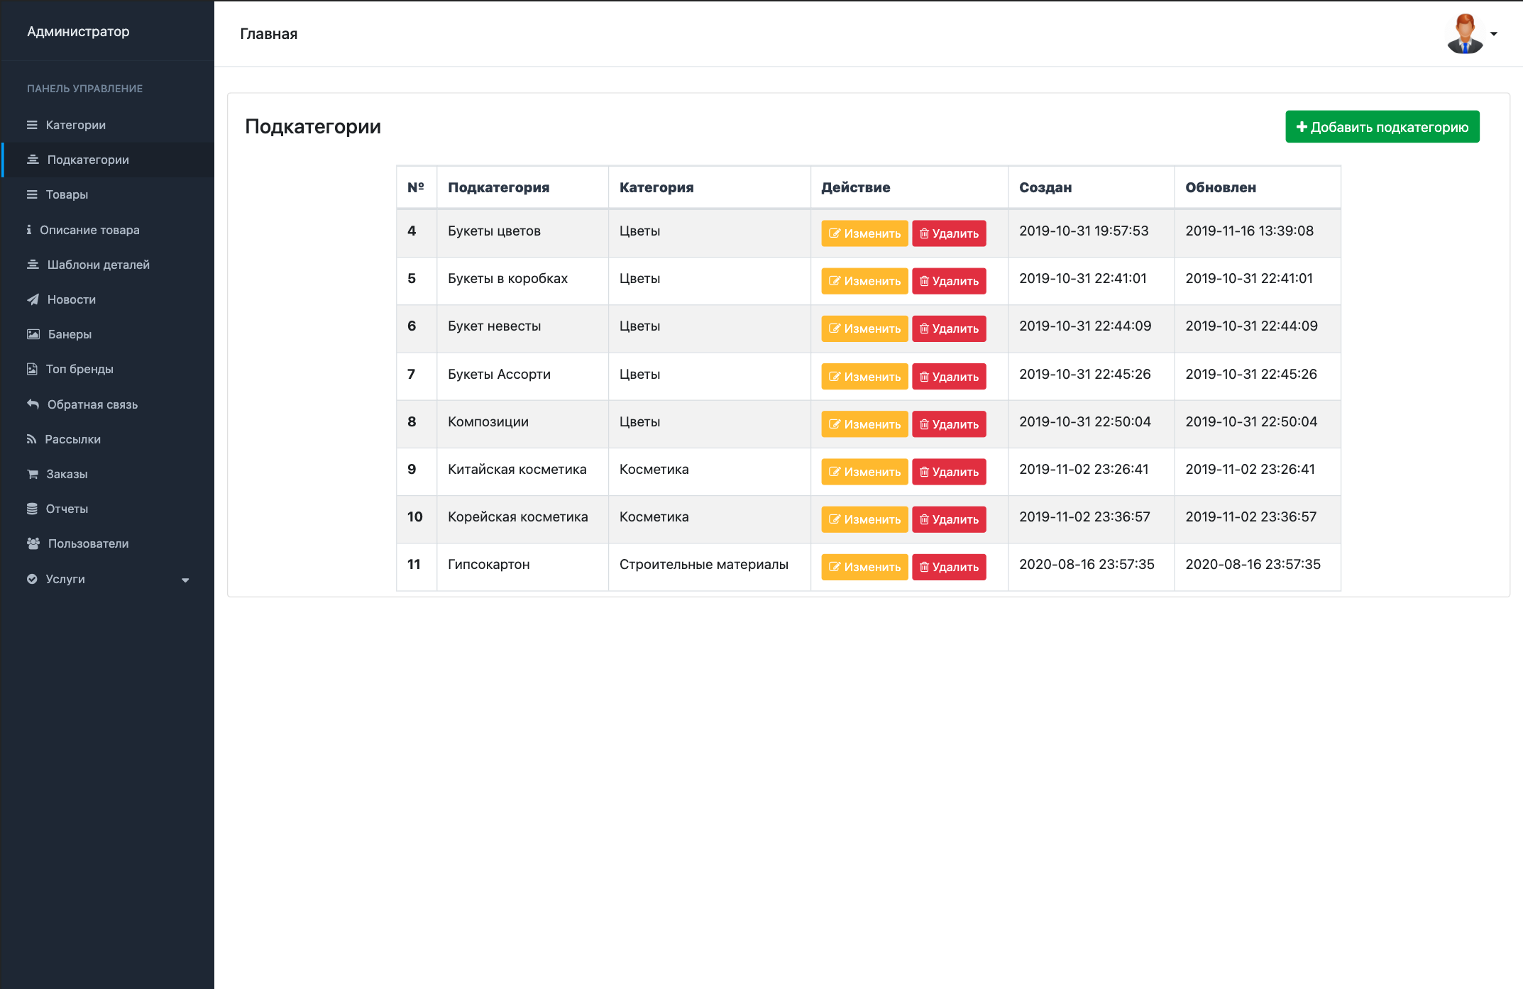This screenshot has height=989, width=1523.
Task: Click the Топ бренды file icon
Action: pos(32,369)
